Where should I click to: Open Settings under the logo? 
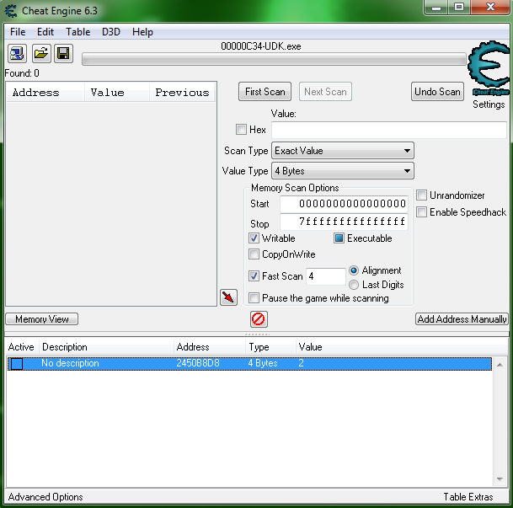(x=489, y=104)
